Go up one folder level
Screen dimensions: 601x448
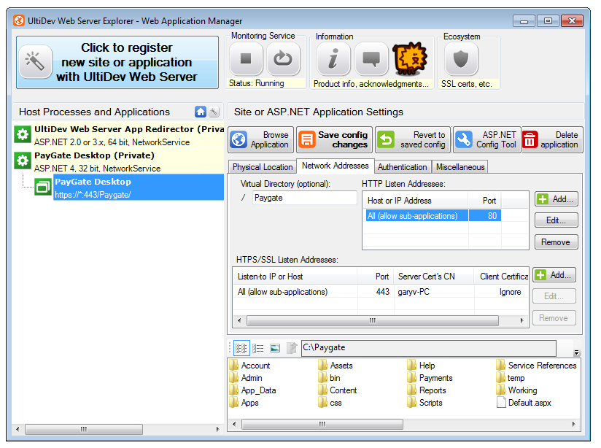point(292,348)
